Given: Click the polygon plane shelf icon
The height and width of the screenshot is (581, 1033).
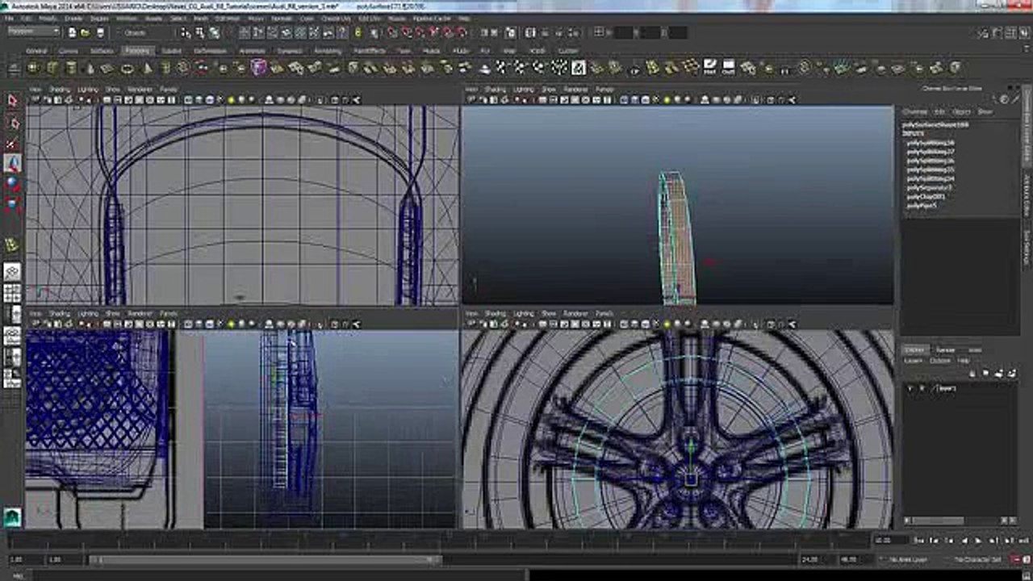Looking at the screenshot, I should (x=109, y=68).
